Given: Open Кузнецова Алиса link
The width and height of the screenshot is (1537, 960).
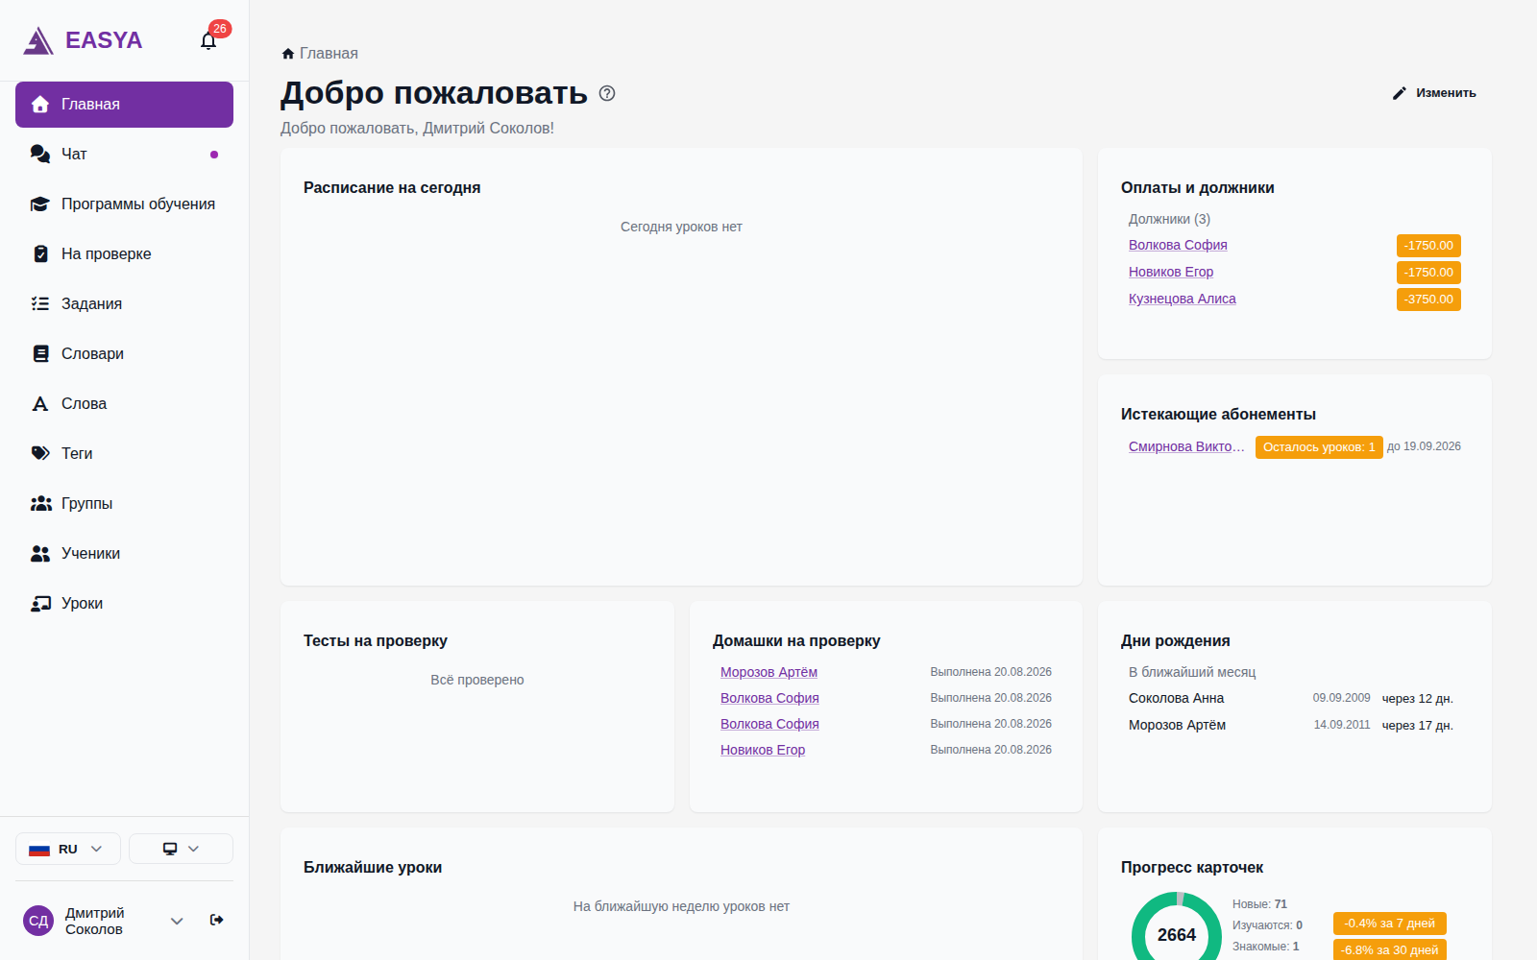Looking at the screenshot, I should (1183, 299).
